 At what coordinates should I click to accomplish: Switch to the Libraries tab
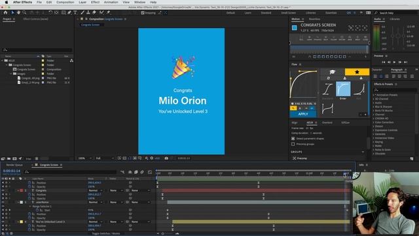(x=395, y=19)
